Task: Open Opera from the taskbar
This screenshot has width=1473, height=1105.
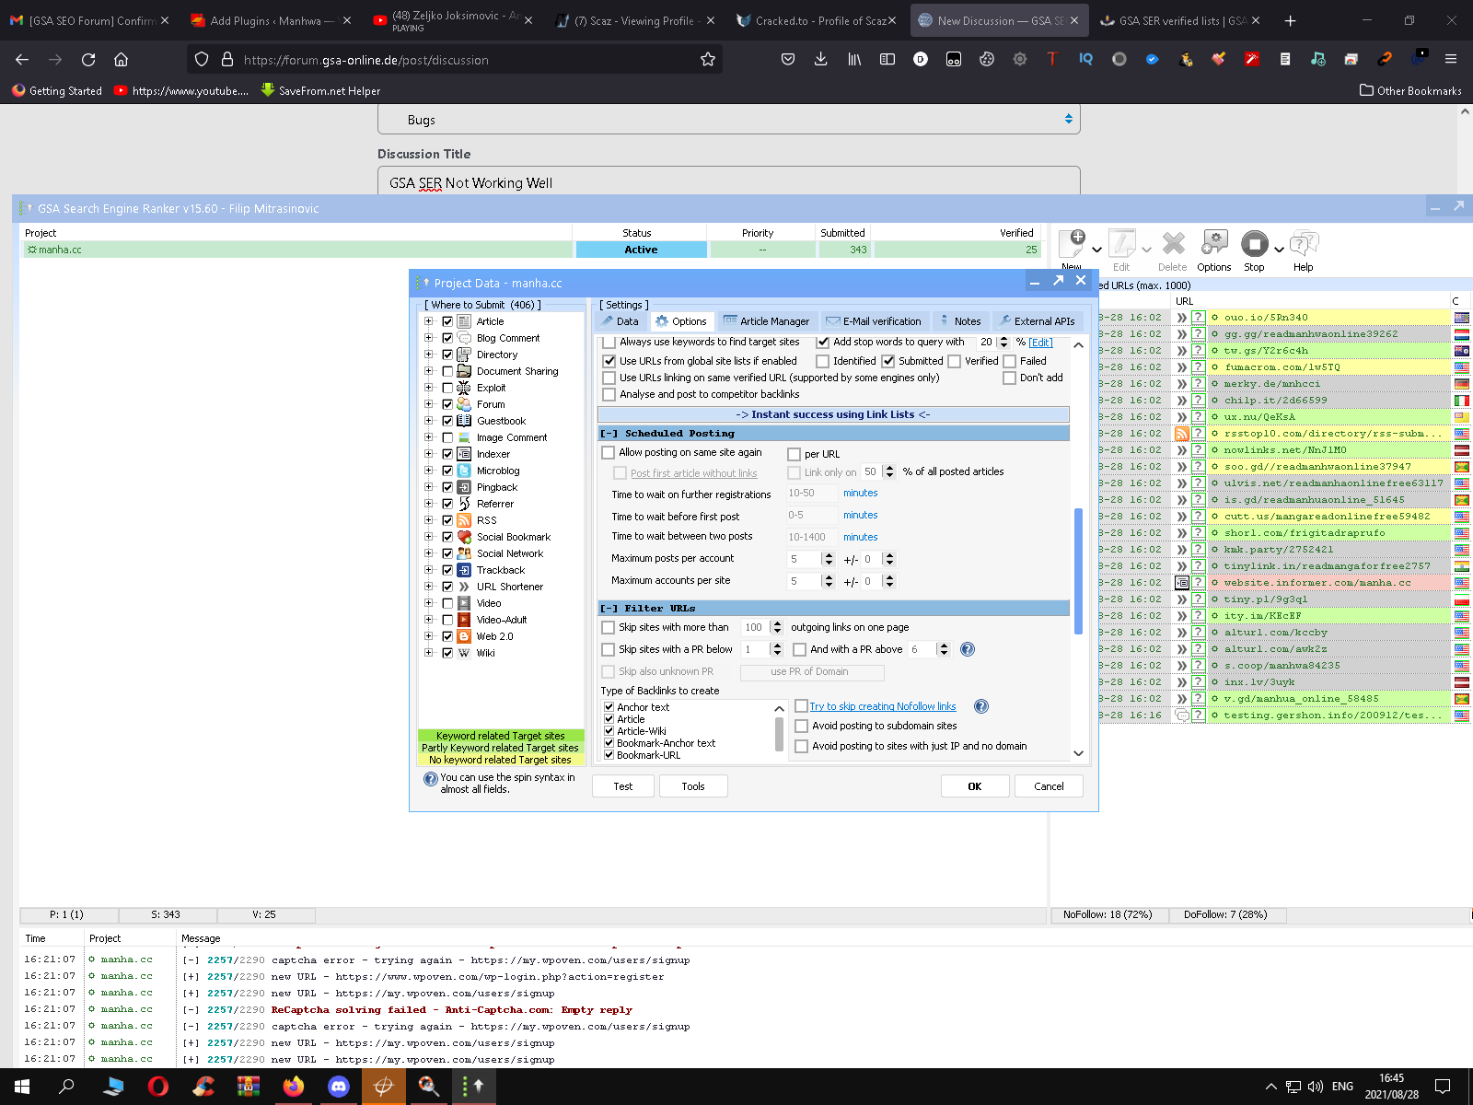Action: tap(158, 1087)
